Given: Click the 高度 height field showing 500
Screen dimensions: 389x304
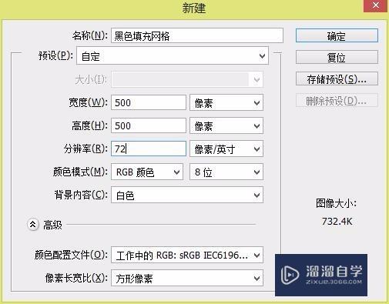Looking at the screenshot, I should (x=149, y=125).
